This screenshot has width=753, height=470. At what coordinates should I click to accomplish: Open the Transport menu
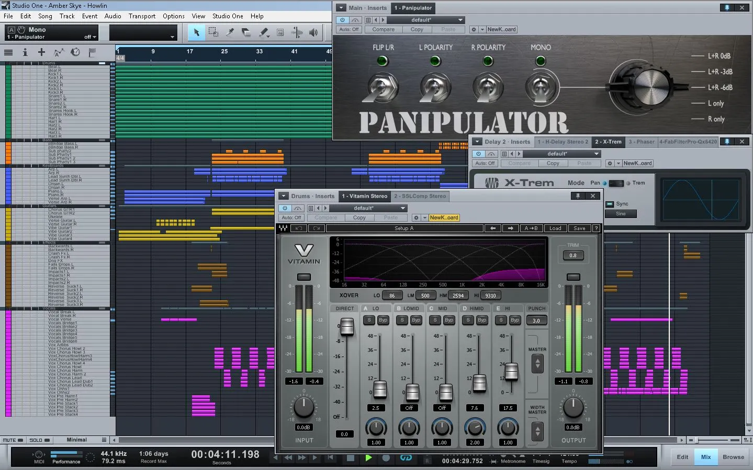(142, 16)
